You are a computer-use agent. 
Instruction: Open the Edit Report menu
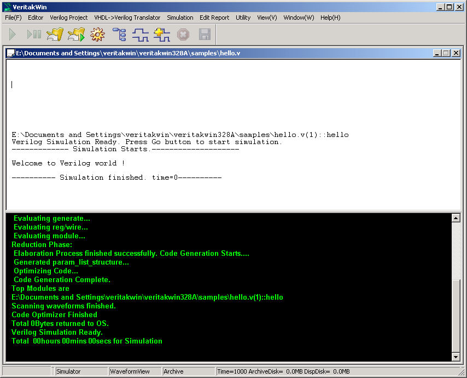(214, 18)
